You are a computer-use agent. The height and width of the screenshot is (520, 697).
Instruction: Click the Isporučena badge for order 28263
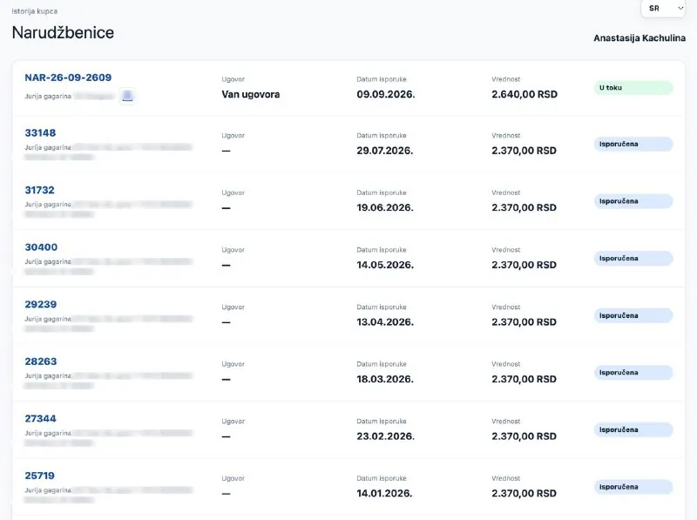click(633, 373)
